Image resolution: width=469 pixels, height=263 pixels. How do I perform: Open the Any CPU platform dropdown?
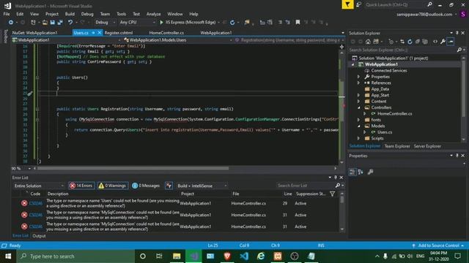coord(137,23)
